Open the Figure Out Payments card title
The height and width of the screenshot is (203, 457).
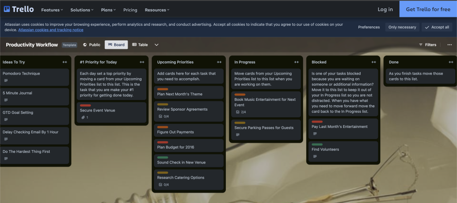point(175,132)
